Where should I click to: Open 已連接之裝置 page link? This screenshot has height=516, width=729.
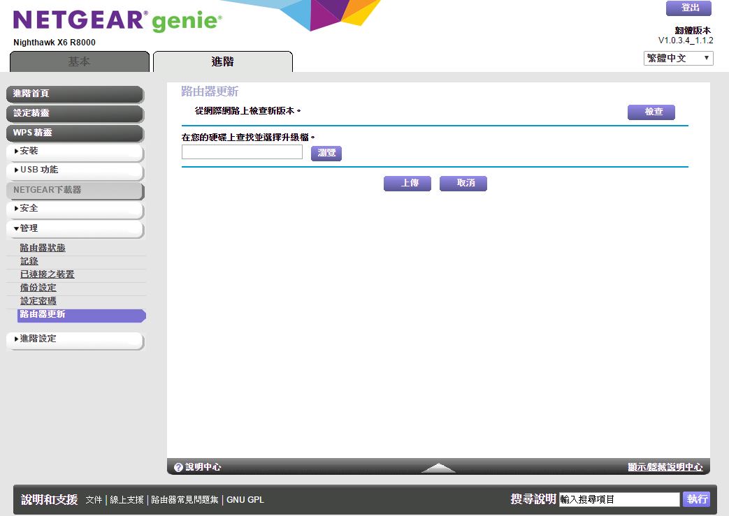coord(47,274)
